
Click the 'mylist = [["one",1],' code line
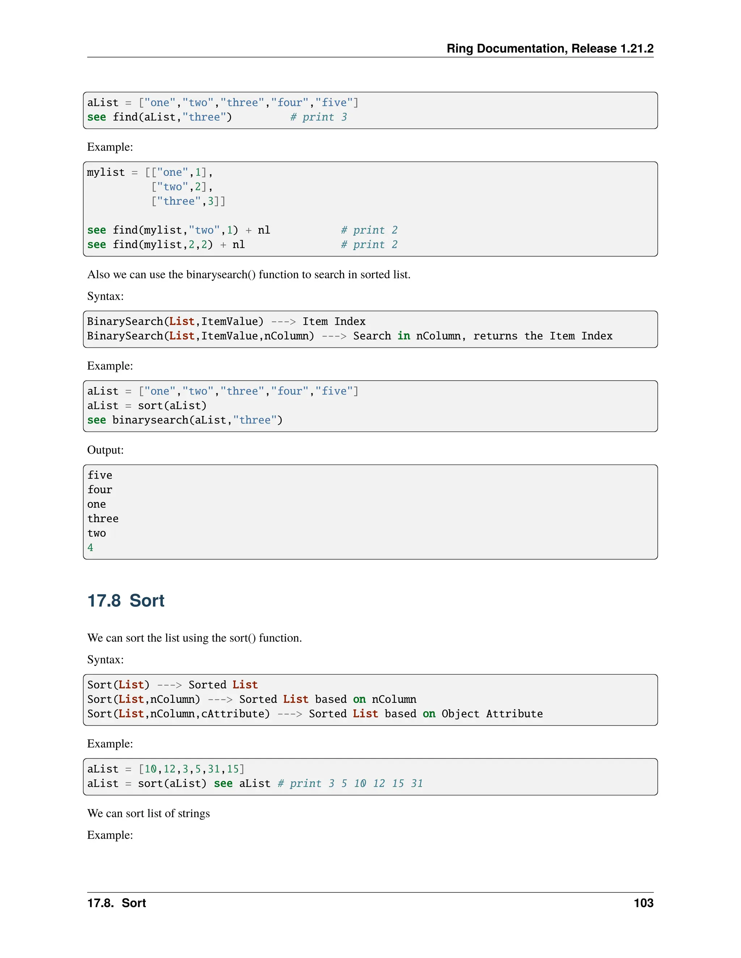coord(149,172)
